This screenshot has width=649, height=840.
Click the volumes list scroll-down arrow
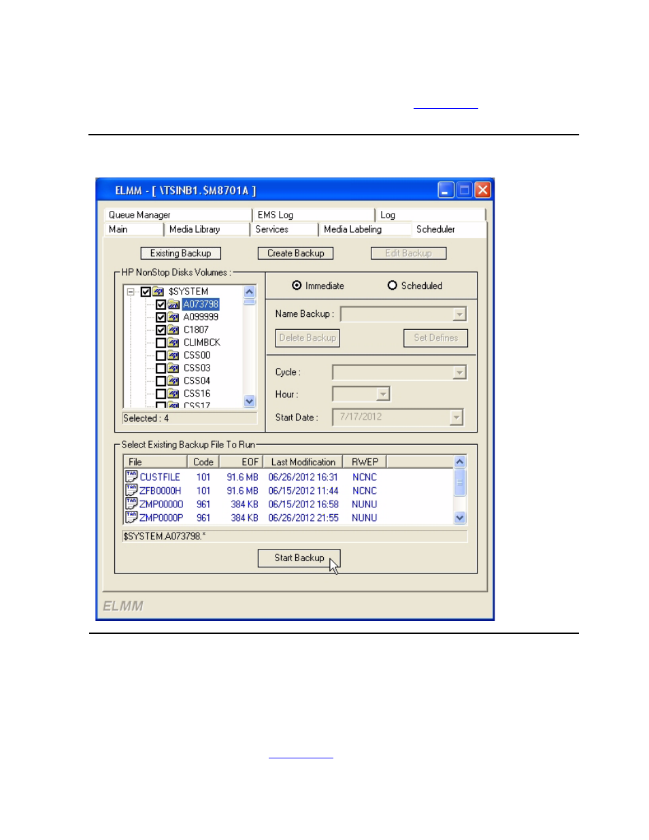(250, 401)
